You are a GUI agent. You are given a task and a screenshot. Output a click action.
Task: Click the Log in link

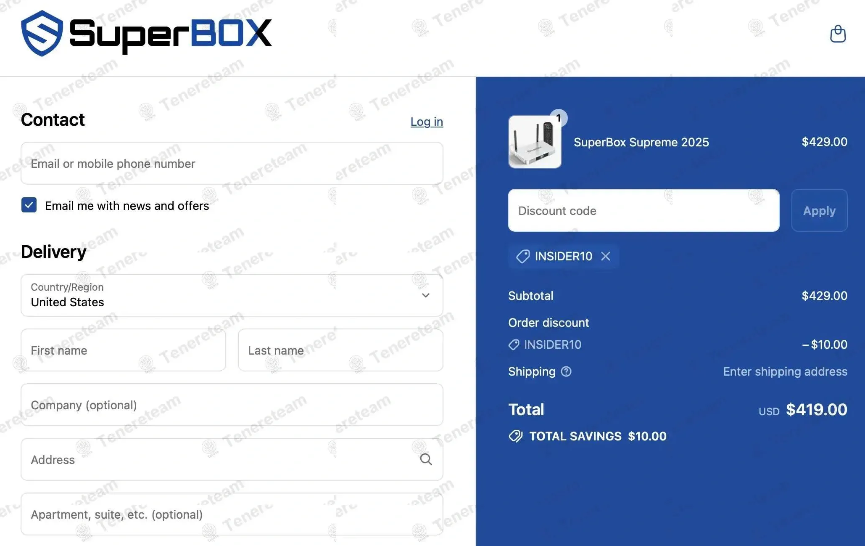pyautogui.click(x=427, y=122)
